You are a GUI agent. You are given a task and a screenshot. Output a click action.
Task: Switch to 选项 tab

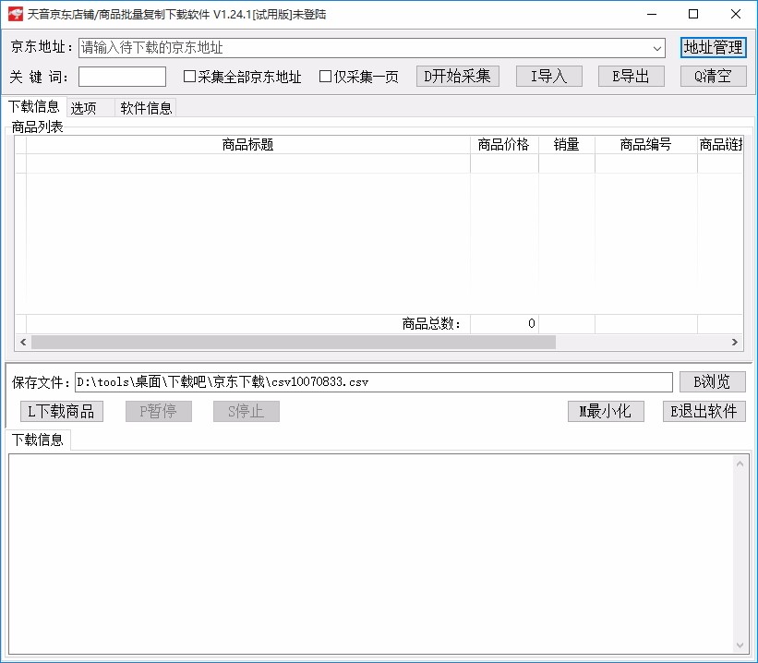(90, 108)
